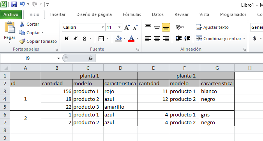Open the Customize Quick Access Toolbar dropdown
The height and width of the screenshot is (141, 263).
pyautogui.click(x=48, y=5)
